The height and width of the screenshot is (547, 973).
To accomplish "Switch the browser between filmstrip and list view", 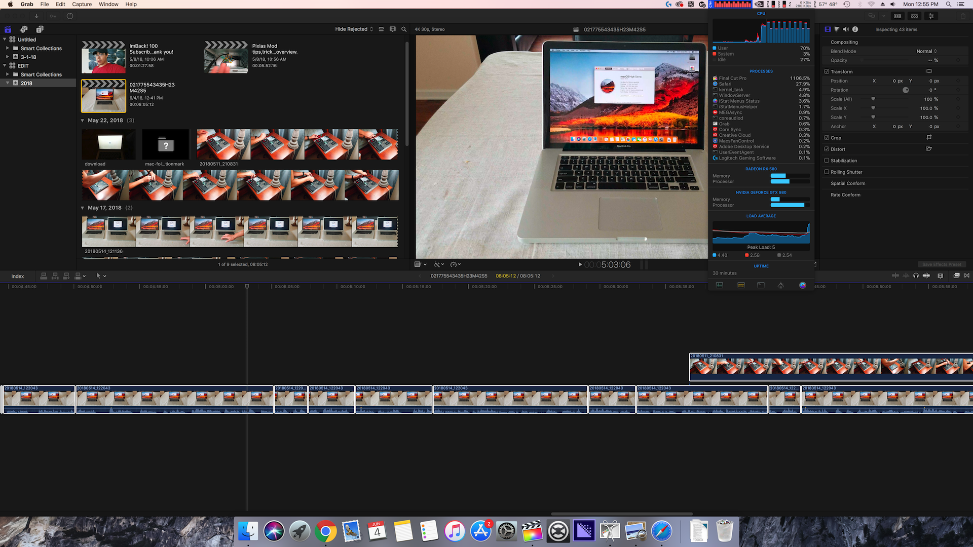I will click(392, 29).
